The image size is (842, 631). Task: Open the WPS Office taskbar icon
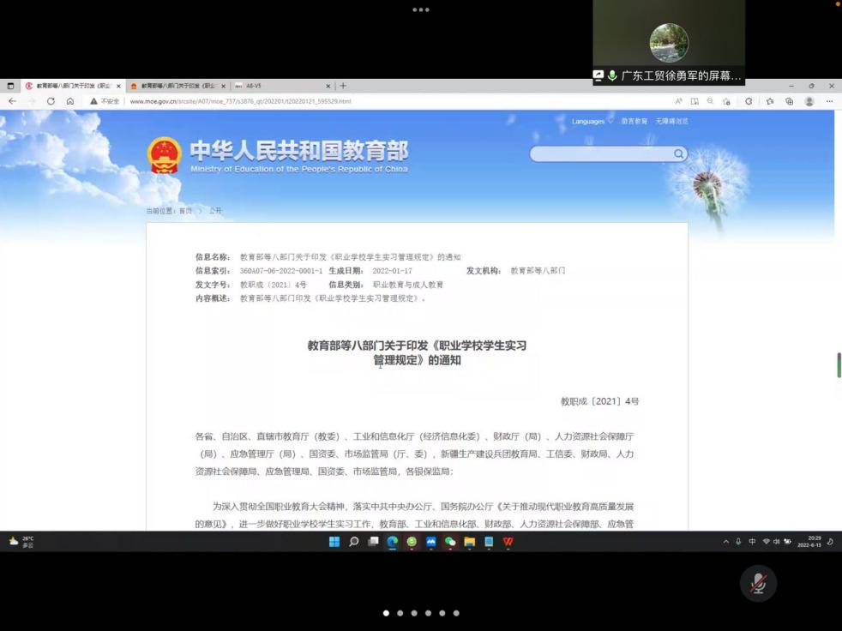point(508,542)
